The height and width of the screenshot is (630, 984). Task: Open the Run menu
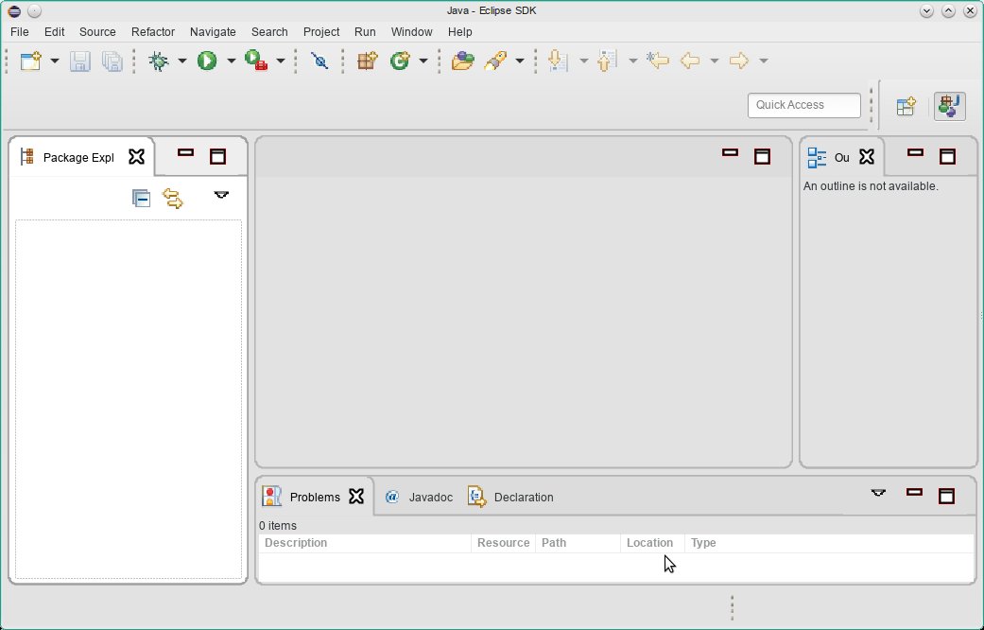click(365, 32)
